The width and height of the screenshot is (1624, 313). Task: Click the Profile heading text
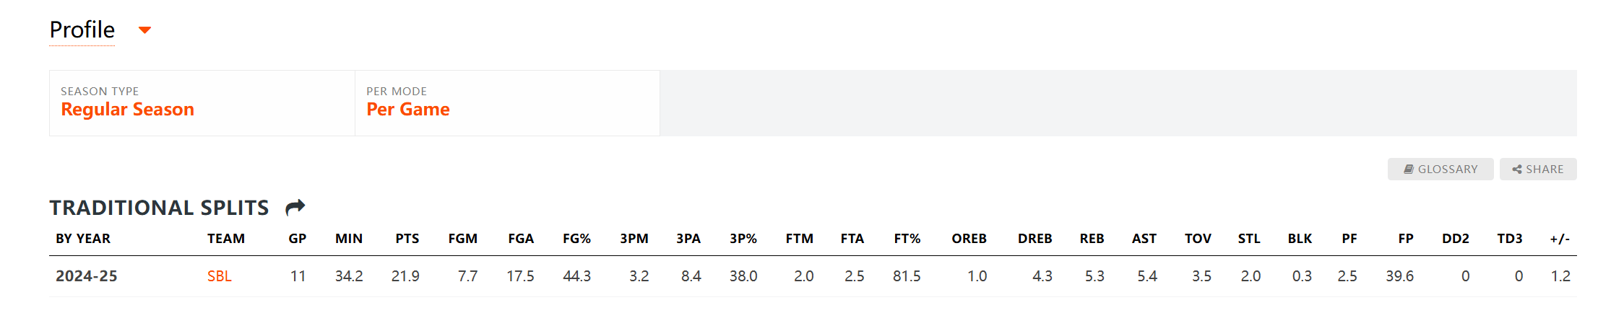[x=82, y=30]
